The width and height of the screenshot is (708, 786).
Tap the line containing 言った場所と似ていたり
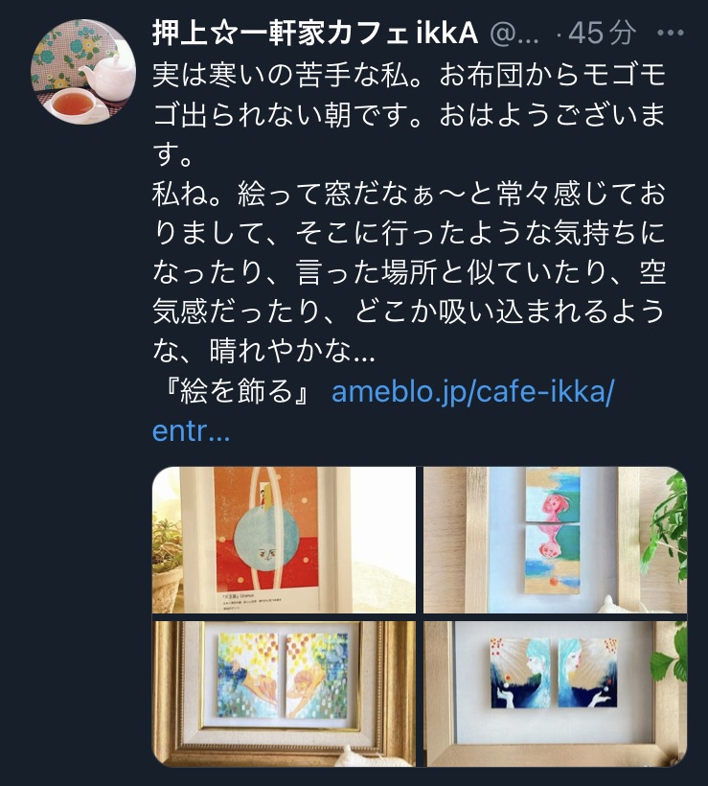[x=409, y=272]
